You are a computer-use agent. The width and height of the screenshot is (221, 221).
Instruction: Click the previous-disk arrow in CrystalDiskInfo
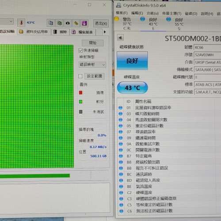tap(120, 38)
